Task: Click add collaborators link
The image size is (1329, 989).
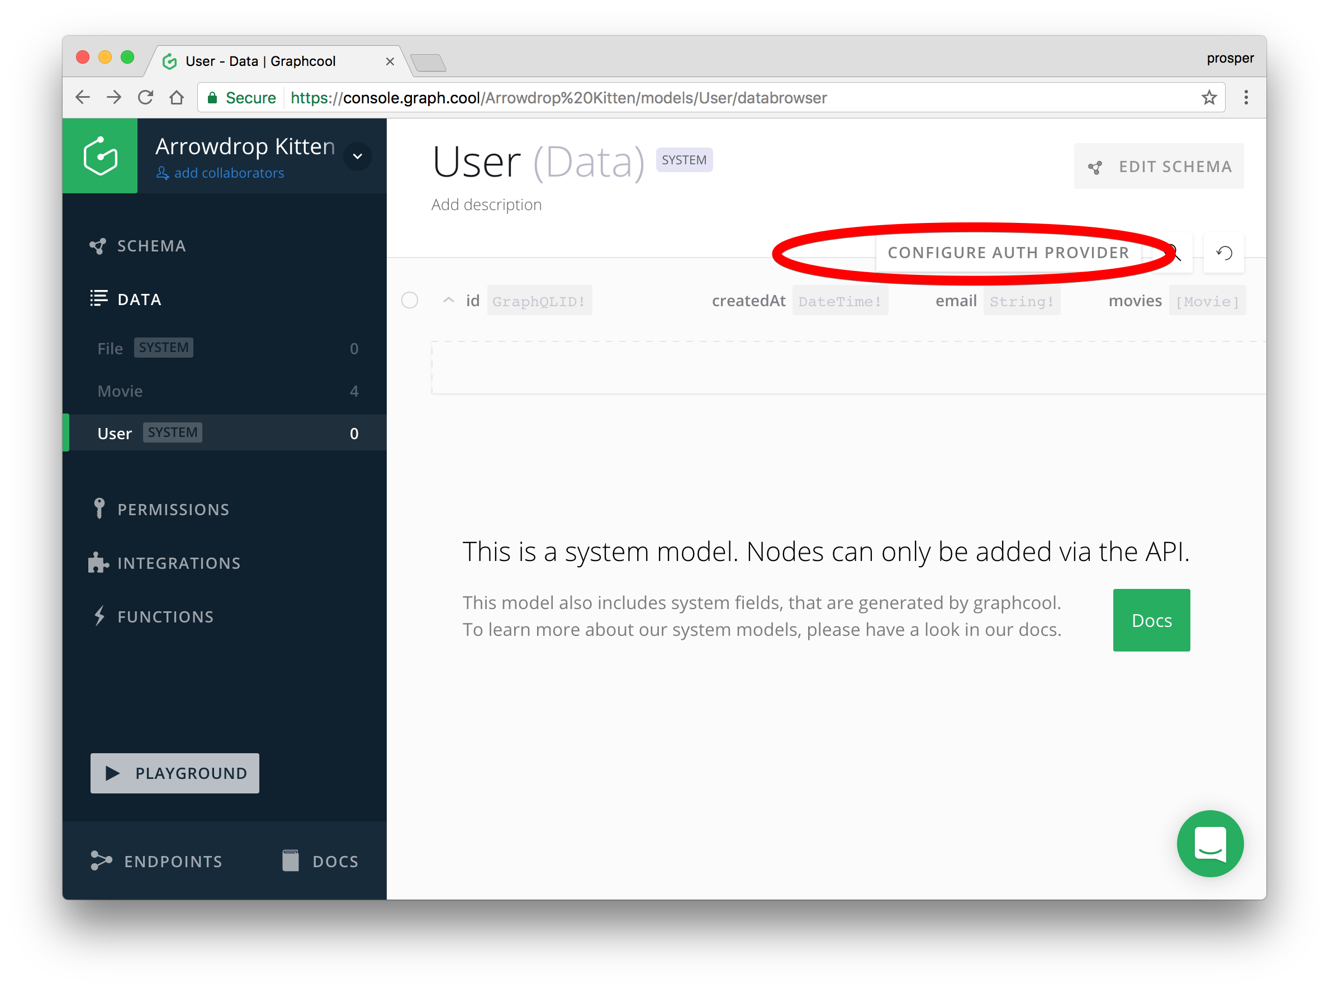Action: pyautogui.click(x=220, y=173)
